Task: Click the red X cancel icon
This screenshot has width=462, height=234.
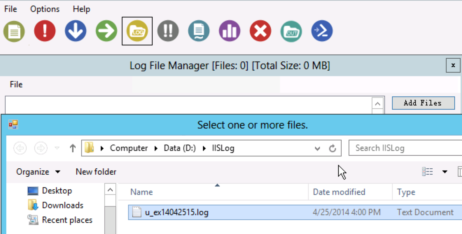Action: click(x=260, y=31)
